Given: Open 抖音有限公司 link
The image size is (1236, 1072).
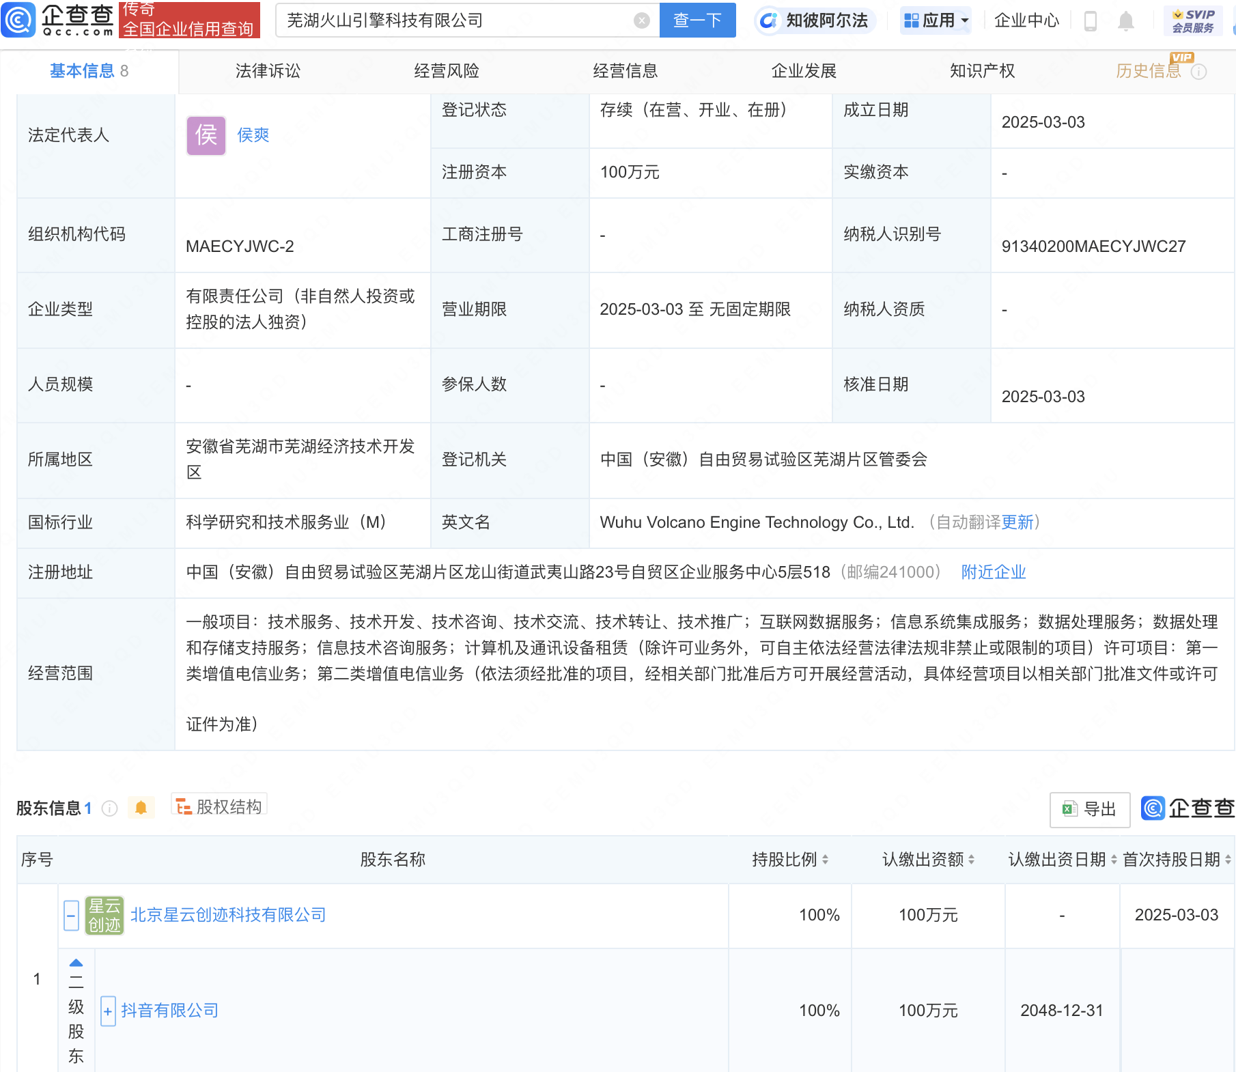Looking at the screenshot, I should point(169,1011).
